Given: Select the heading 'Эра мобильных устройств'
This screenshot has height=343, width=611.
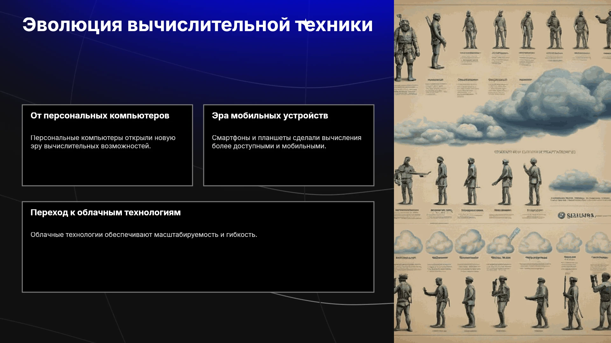Looking at the screenshot, I should [x=270, y=116].
